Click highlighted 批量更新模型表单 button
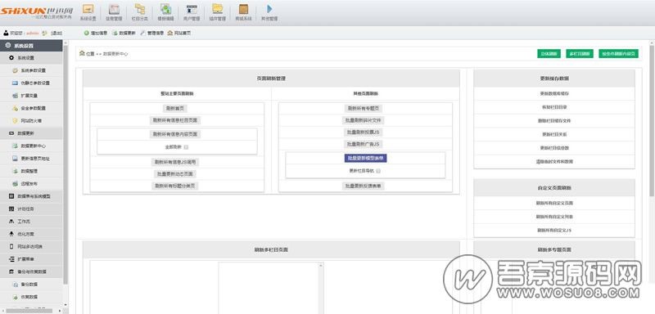This screenshot has width=655, height=314. pyautogui.click(x=365, y=159)
